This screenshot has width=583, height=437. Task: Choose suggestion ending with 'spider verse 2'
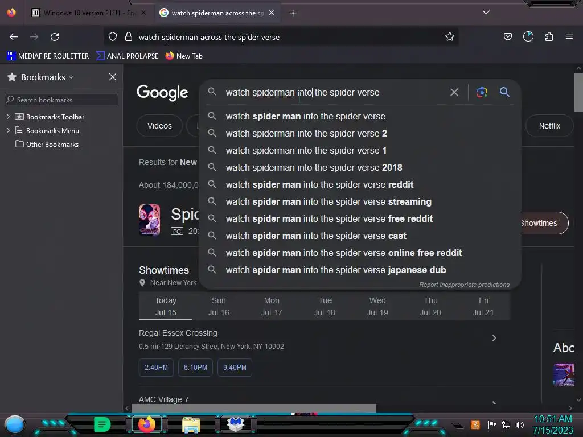(x=360, y=133)
